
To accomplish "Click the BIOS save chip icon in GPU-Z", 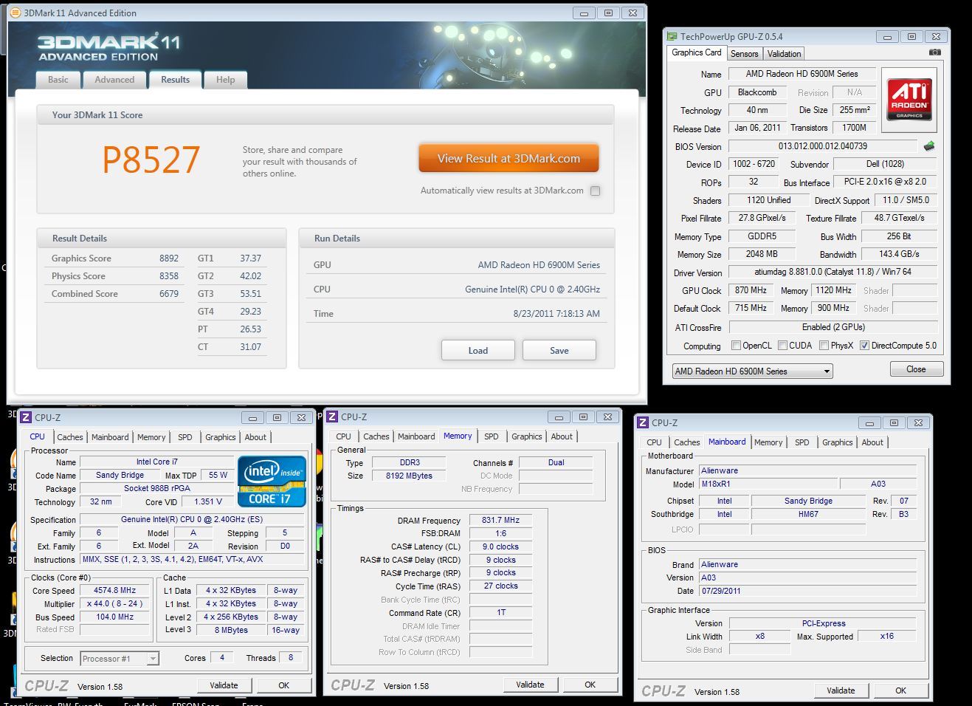I will coord(929,146).
